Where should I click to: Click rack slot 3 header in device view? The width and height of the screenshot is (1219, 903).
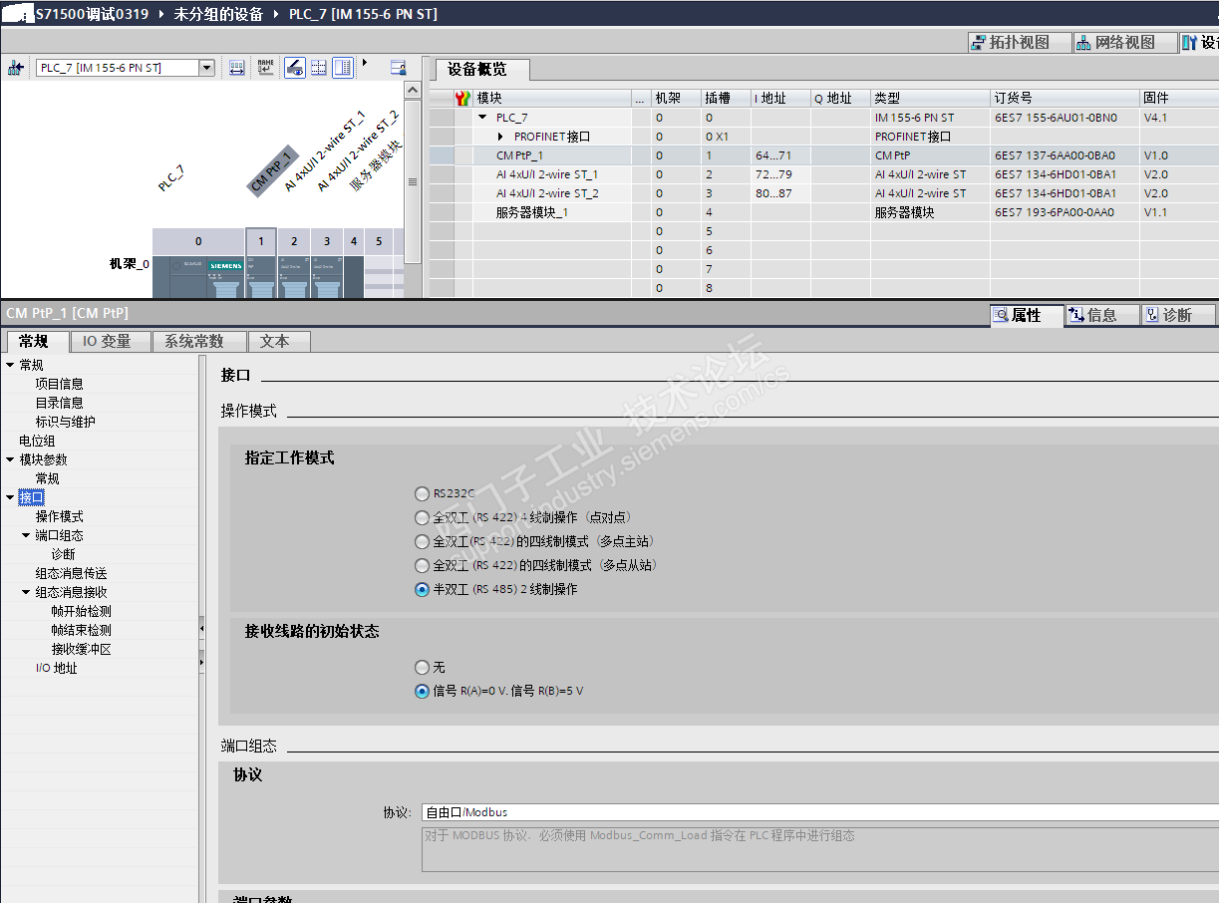[326, 241]
